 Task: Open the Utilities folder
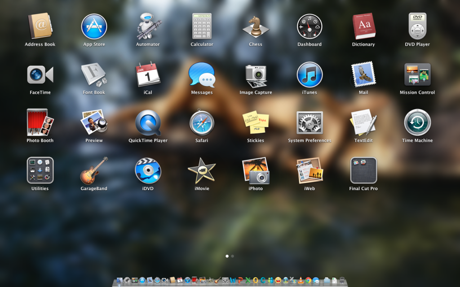click(40, 170)
